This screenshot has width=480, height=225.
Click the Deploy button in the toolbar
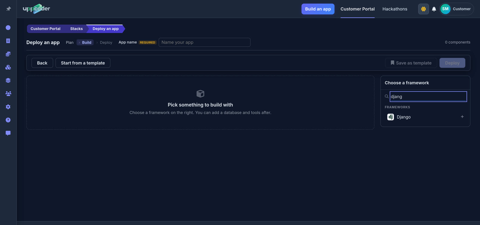pyautogui.click(x=452, y=63)
